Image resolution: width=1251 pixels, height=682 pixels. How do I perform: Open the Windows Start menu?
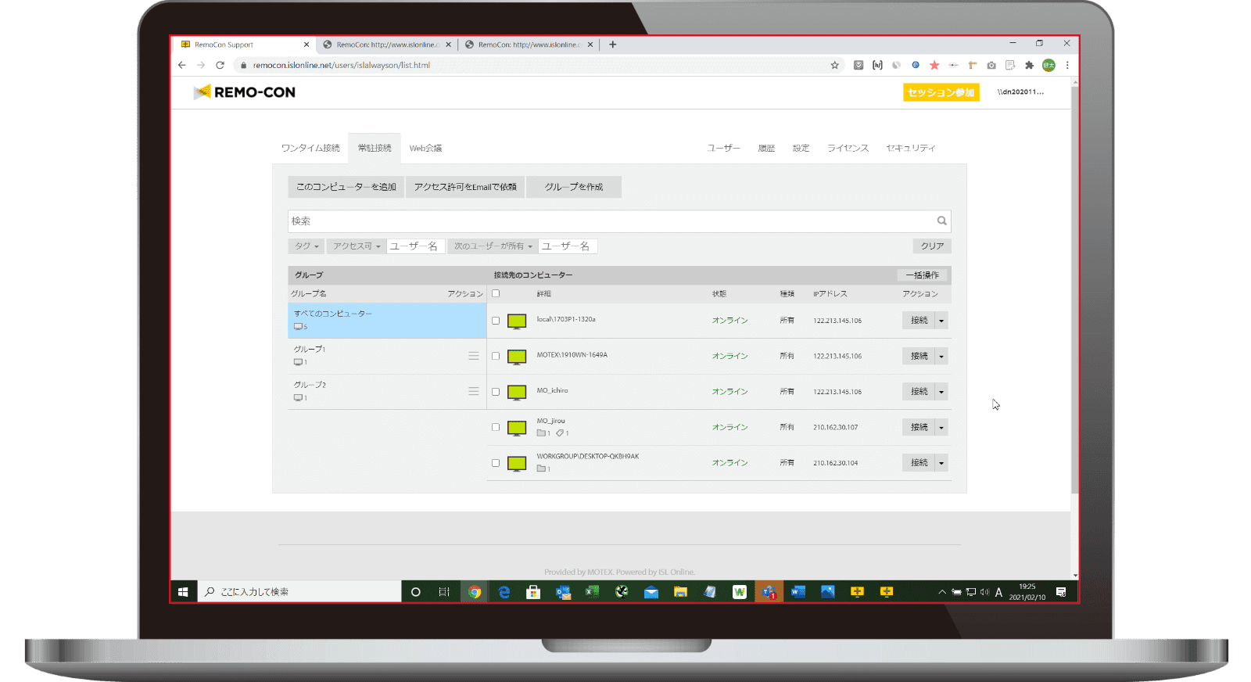183,592
